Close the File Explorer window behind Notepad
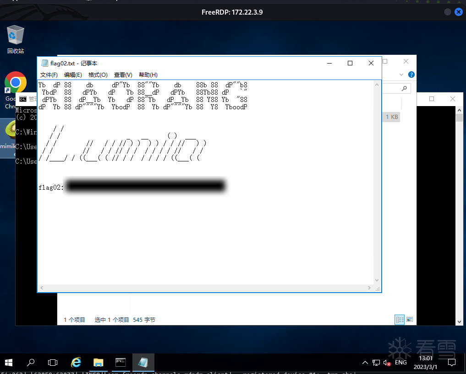 [x=406, y=61]
